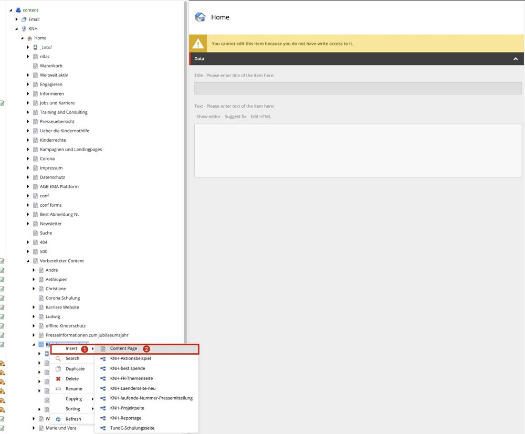Image resolution: width=525 pixels, height=434 pixels.
Task: Collapse the Vorbereiteter Content tree node
Action: (x=29, y=261)
